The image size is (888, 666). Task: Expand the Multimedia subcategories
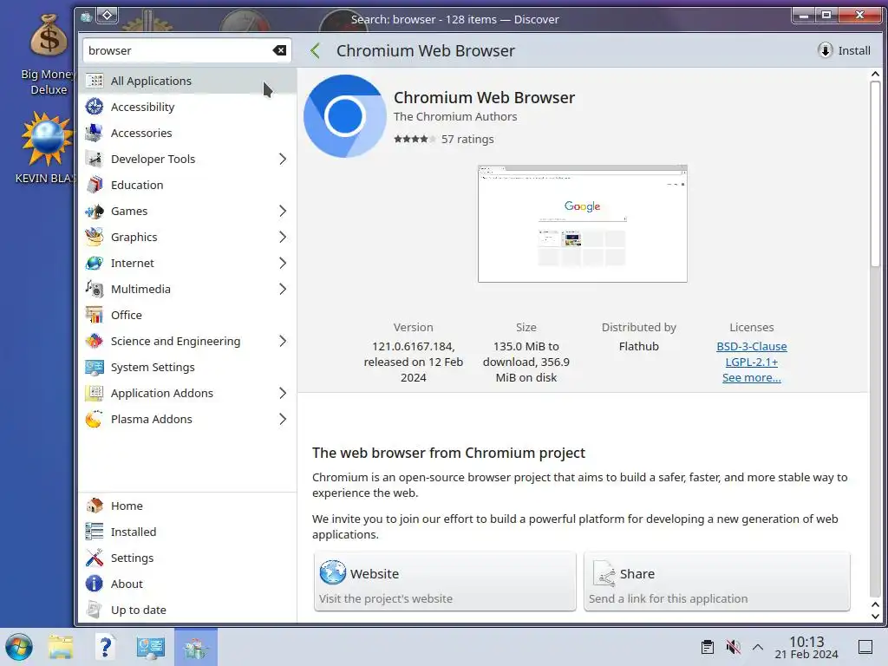[x=283, y=290]
